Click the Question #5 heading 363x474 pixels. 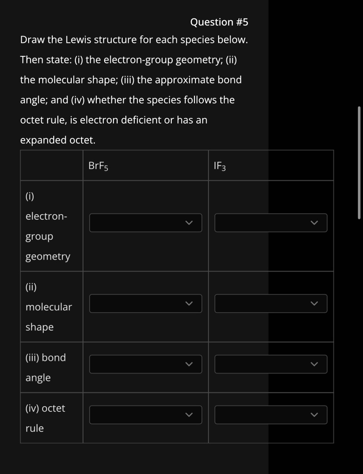(x=219, y=22)
